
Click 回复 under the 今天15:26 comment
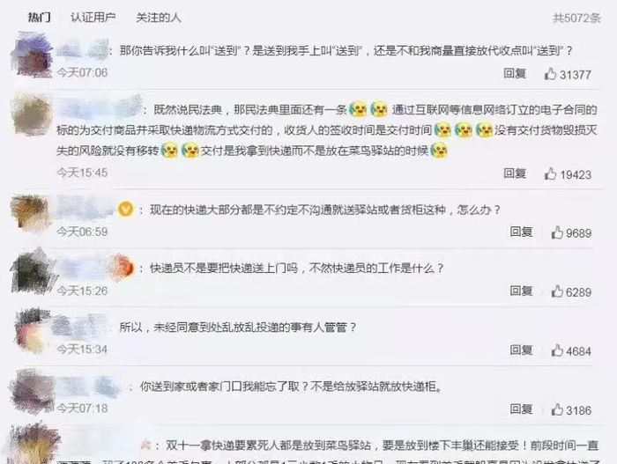pos(522,291)
